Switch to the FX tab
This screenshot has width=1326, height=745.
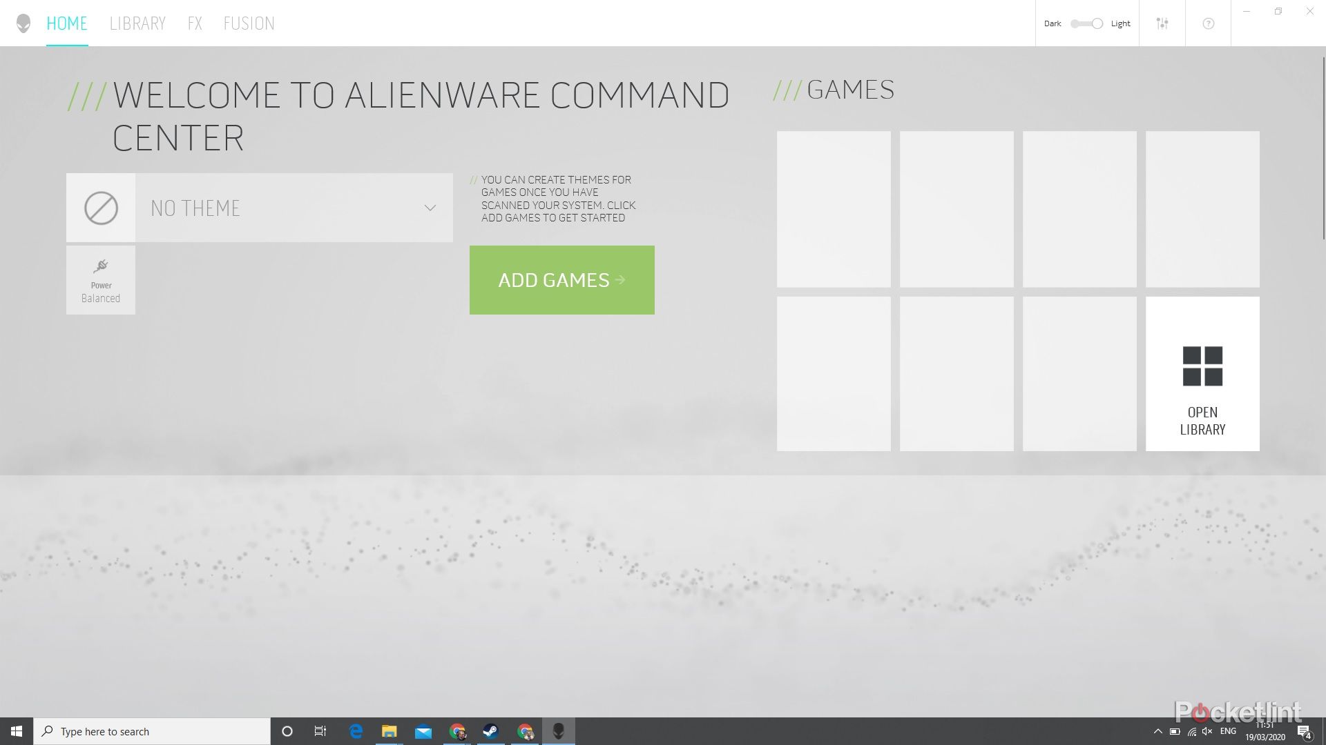194,23
